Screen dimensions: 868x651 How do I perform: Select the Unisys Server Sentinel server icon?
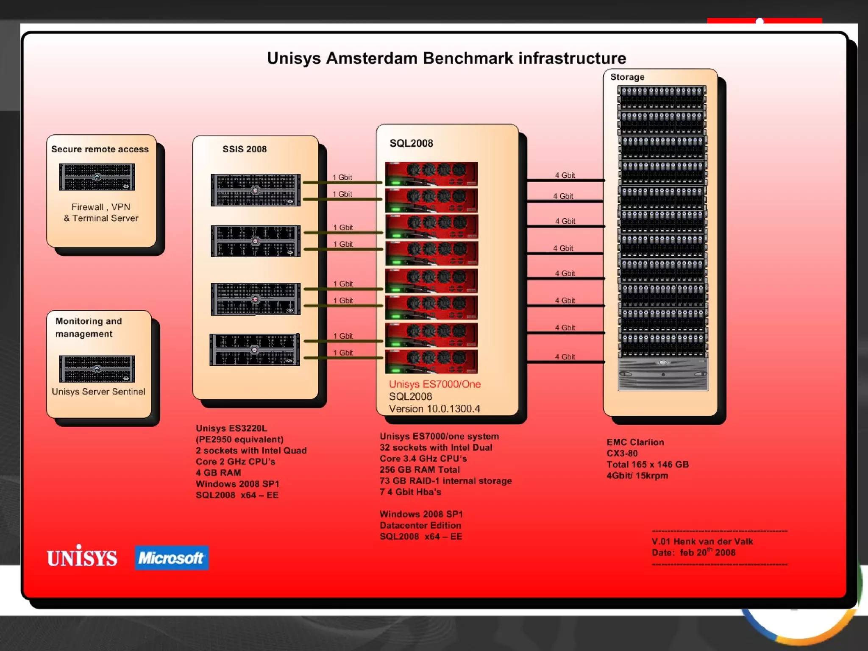97,369
